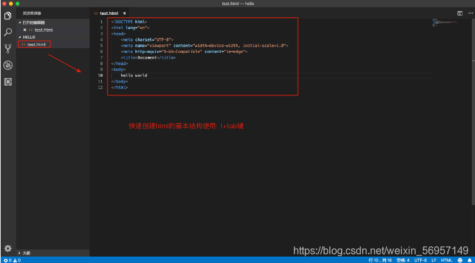
Task: Open notifications bell in status bar
Action: click(x=469, y=260)
